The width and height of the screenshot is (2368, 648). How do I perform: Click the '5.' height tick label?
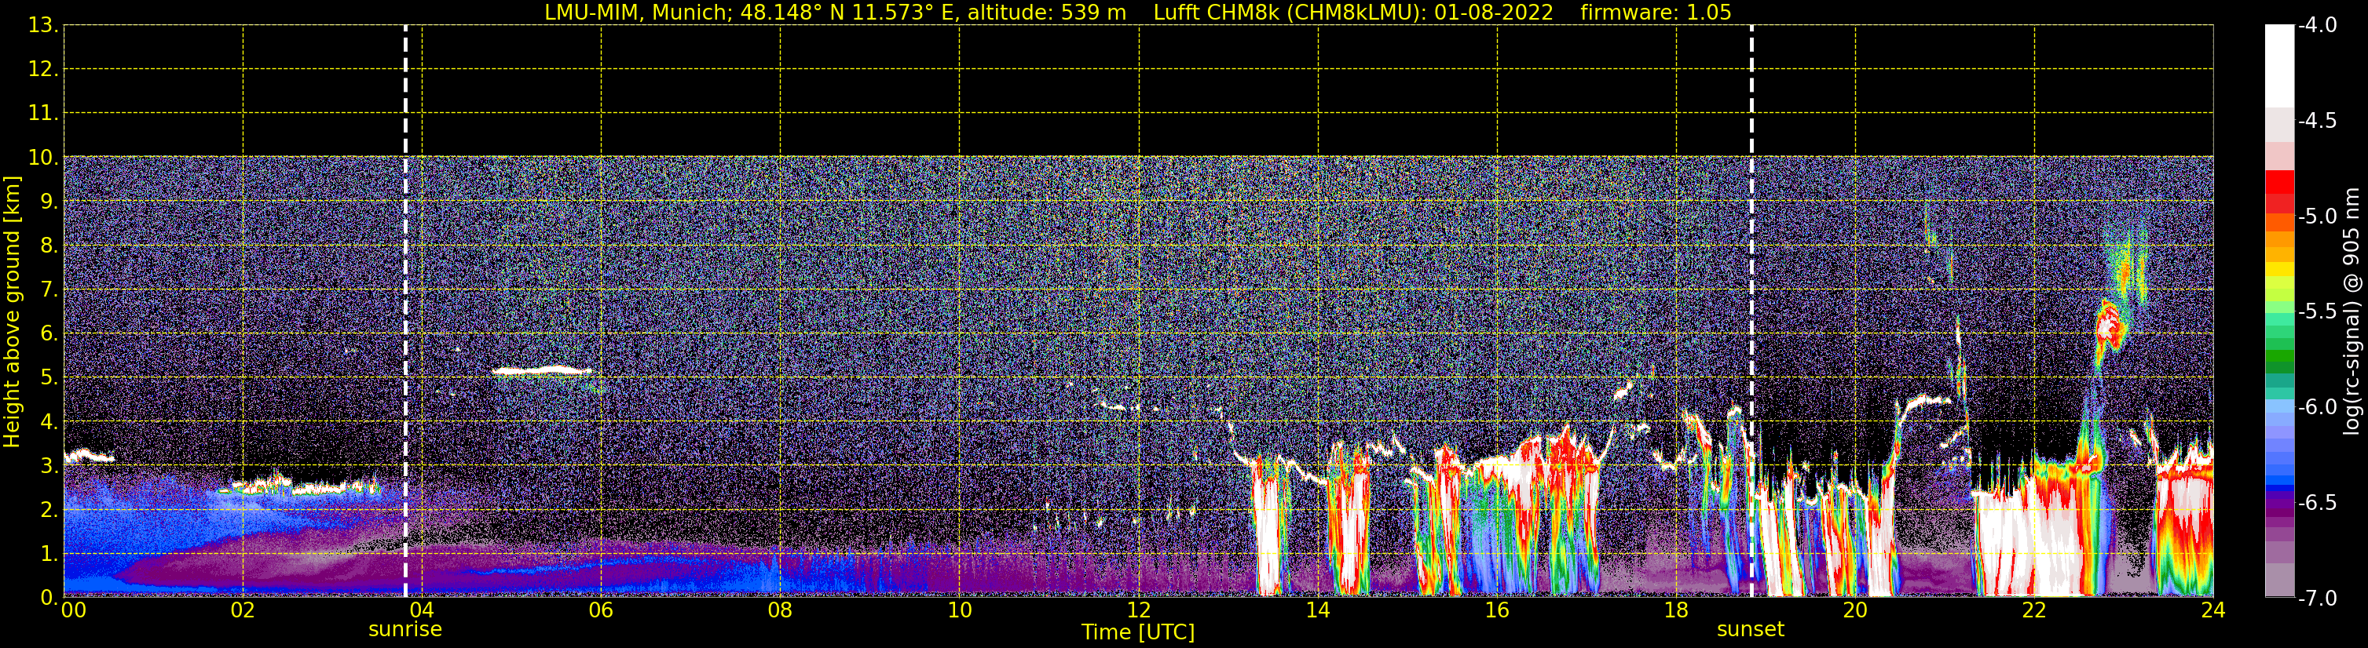[49, 378]
